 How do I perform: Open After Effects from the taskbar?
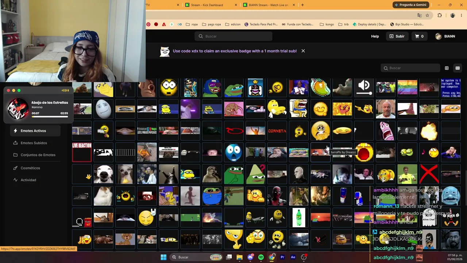(x=293, y=257)
